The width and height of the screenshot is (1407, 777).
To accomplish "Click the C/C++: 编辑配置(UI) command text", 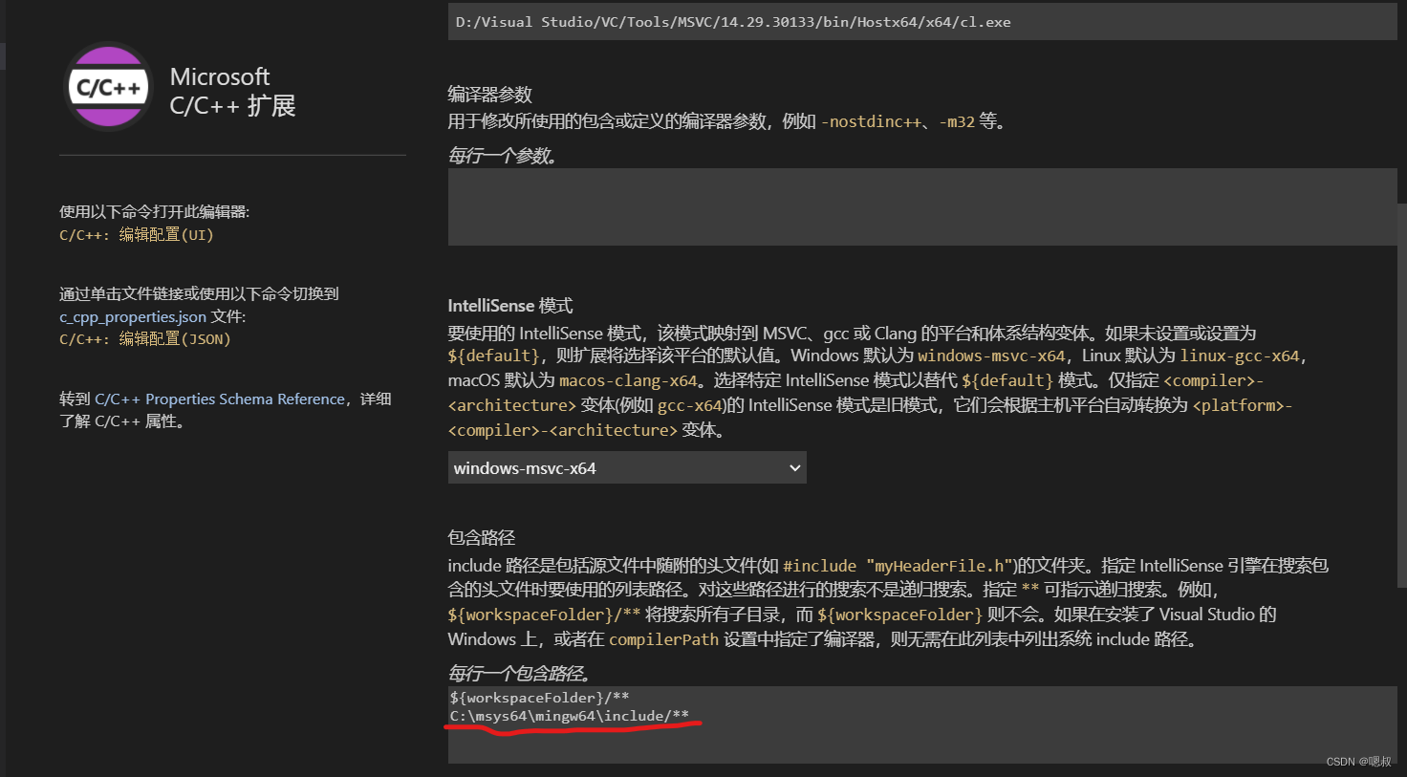I will click(x=137, y=234).
